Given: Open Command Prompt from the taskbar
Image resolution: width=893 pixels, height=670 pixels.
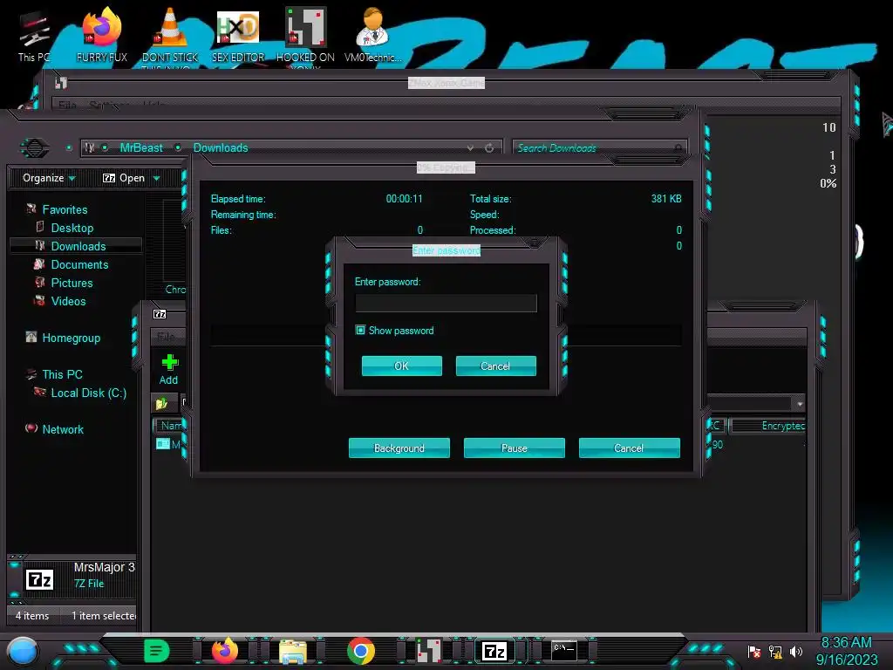Looking at the screenshot, I should coord(564,650).
